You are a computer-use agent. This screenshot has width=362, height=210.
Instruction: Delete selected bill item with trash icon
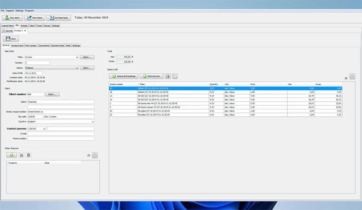coord(168,76)
